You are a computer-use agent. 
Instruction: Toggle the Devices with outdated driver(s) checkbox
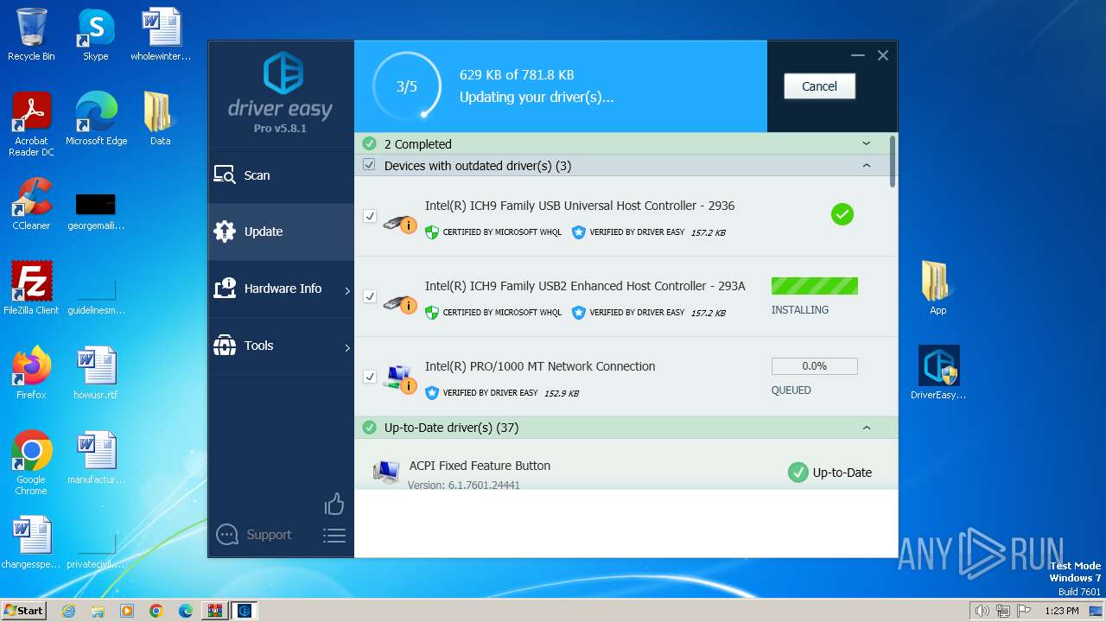point(369,165)
